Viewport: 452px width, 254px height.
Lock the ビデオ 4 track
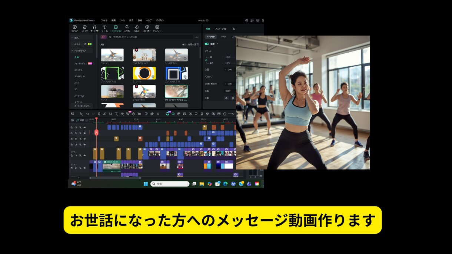pos(72,156)
